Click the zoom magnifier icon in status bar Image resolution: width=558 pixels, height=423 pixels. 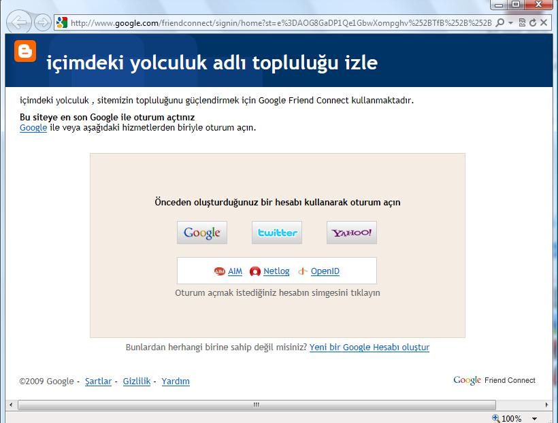pyautogui.click(x=495, y=418)
